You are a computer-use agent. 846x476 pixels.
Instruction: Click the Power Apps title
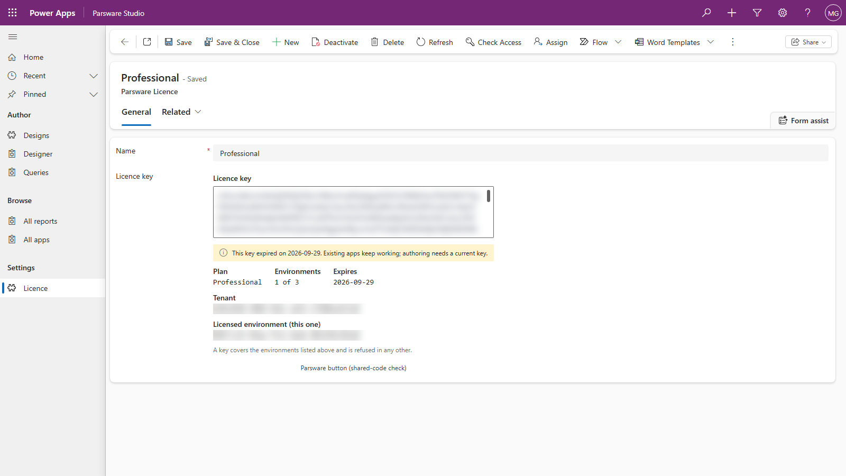(x=52, y=13)
